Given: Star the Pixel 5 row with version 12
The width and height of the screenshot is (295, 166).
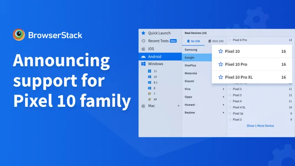Looking at the screenshot, I should (230, 95).
